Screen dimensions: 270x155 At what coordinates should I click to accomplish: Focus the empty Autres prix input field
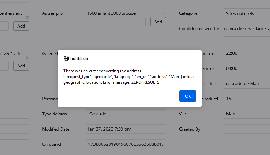[116, 22]
